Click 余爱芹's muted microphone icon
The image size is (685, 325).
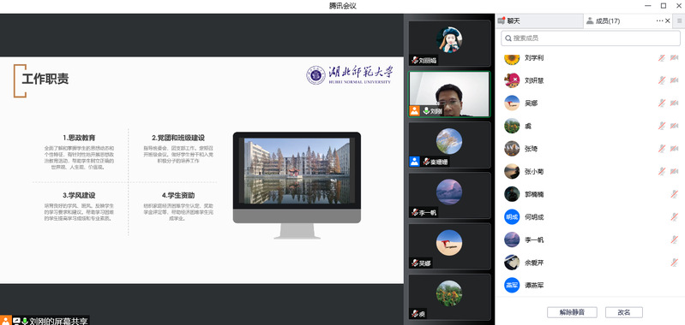coord(675,263)
